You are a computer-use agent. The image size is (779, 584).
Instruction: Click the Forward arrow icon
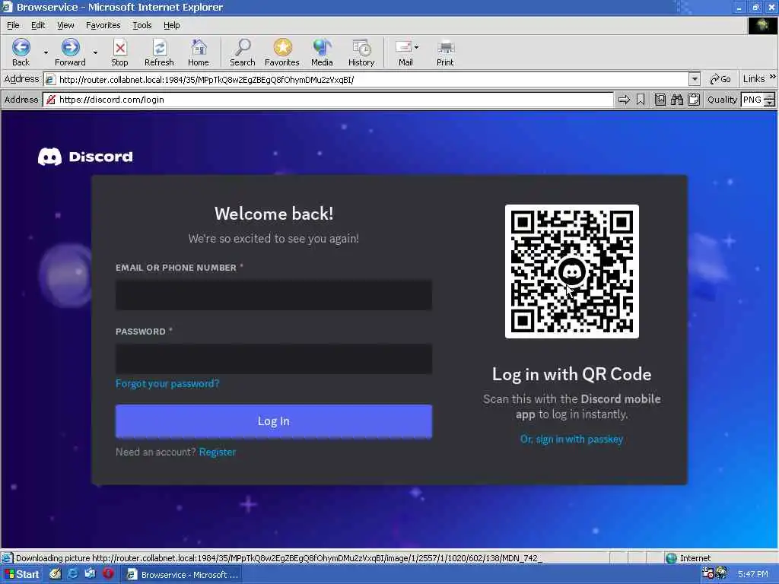click(x=70, y=48)
